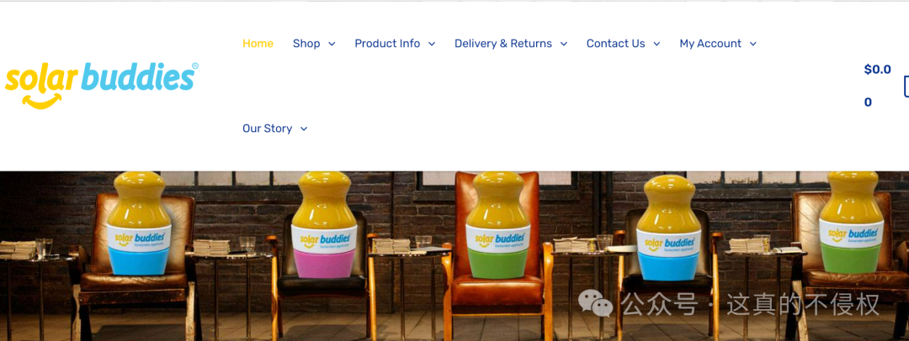Screen dimensions: 909x341
Task: Open Delivery & Returns menu
Action: coord(503,44)
